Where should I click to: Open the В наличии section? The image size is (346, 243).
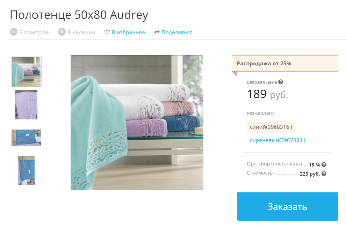pos(81,32)
